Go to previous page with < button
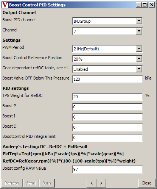Viewport: 157px width, 189px height. (x=92, y=183)
